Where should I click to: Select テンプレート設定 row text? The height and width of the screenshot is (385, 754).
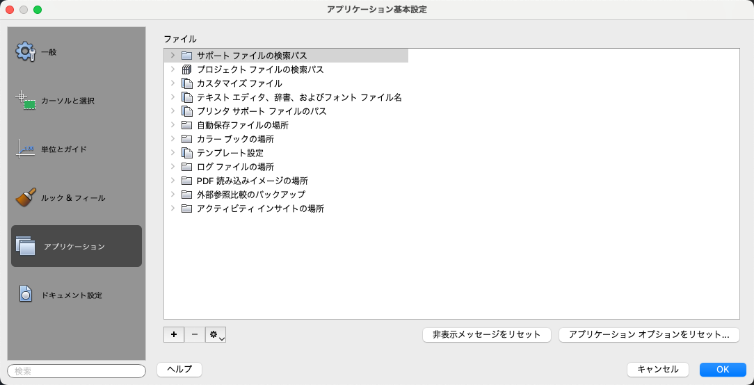tap(230, 154)
